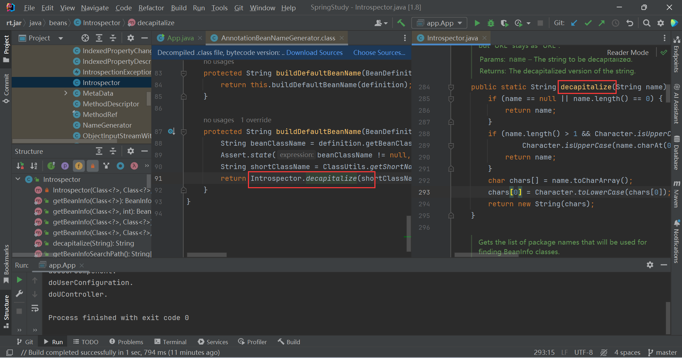
Task: Click the override gutter icon at line 87
Action: pyautogui.click(x=172, y=132)
